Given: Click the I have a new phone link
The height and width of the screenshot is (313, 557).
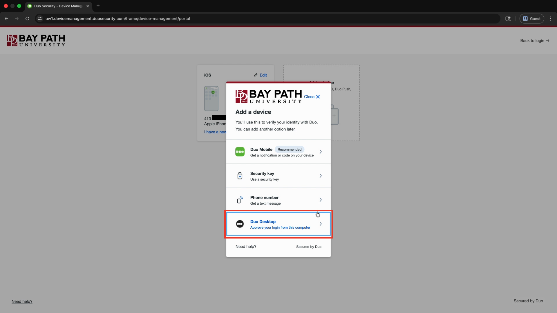Looking at the screenshot, I should tap(215, 132).
